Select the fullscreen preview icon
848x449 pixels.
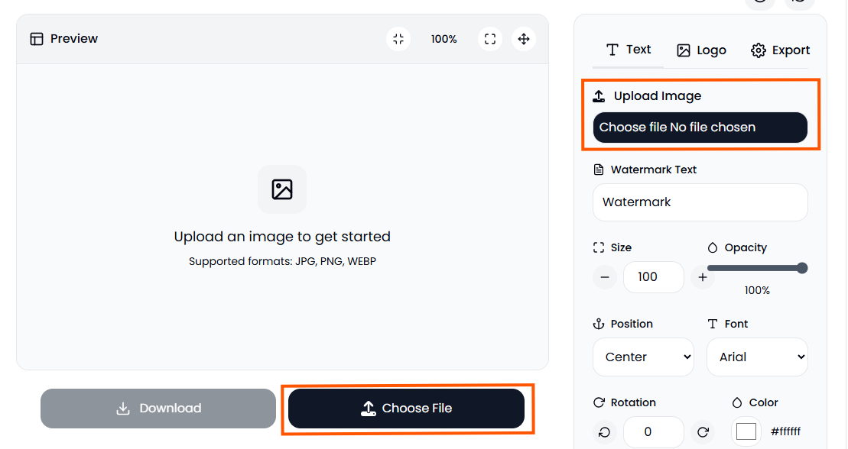point(489,38)
